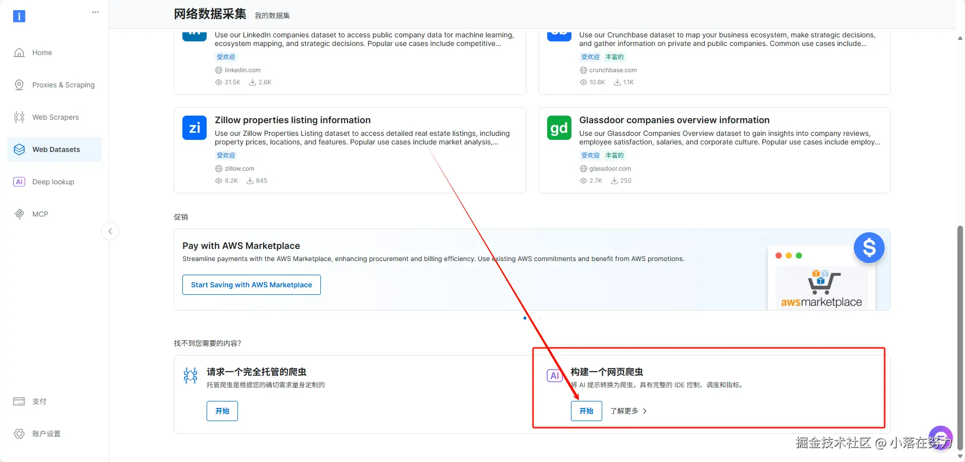The width and height of the screenshot is (965, 462).
Task: Click the zillow.com domain text
Action: [x=239, y=169]
